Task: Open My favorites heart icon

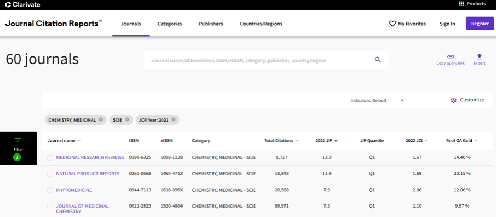Action: point(392,24)
